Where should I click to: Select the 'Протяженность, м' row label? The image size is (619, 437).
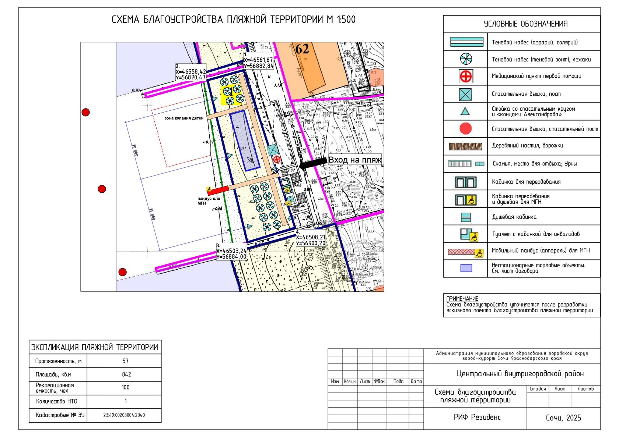(x=58, y=361)
